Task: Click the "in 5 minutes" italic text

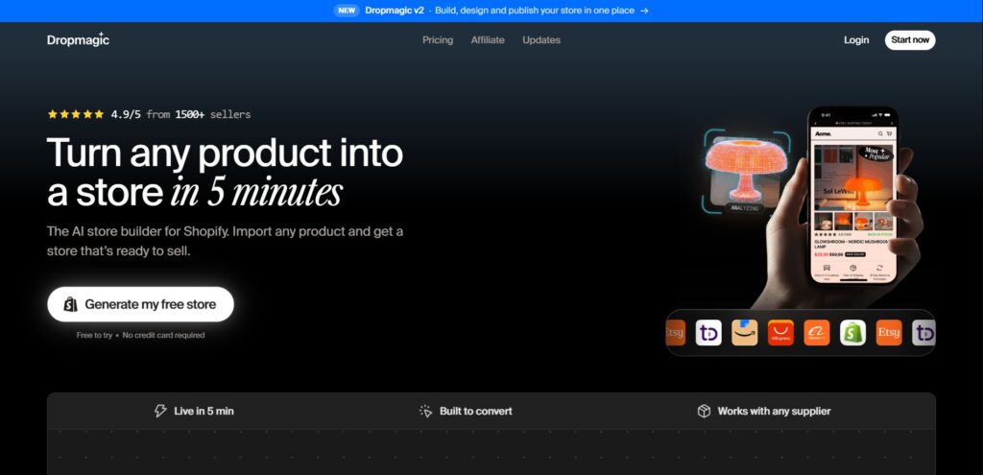Action: click(255, 192)
